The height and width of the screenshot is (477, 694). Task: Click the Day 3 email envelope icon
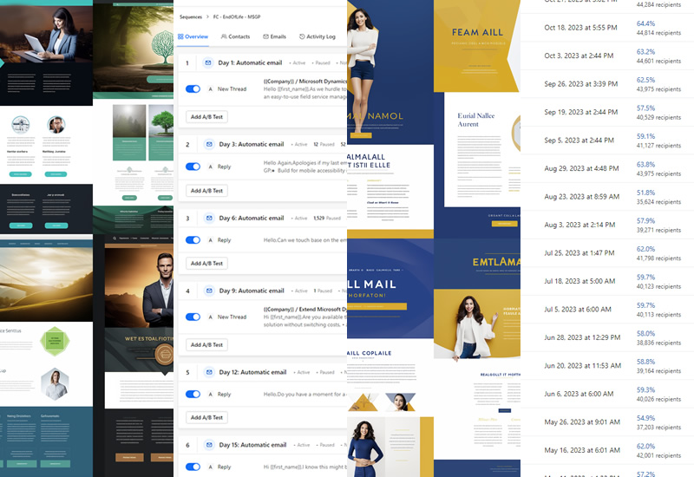pos(208,144)
